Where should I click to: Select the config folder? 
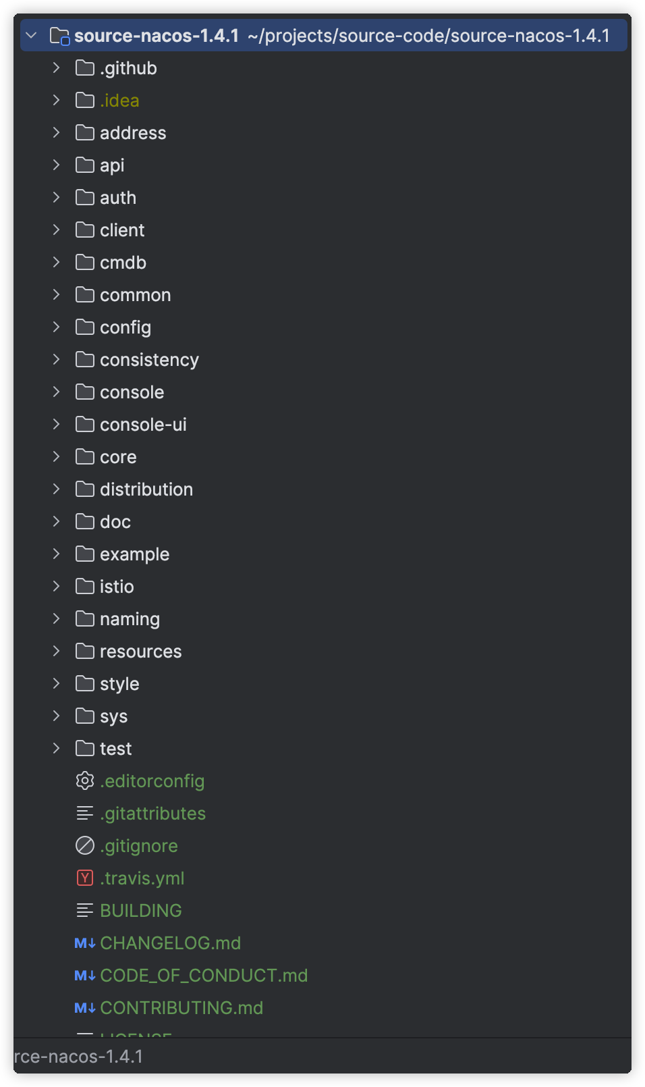pos(125,327)
